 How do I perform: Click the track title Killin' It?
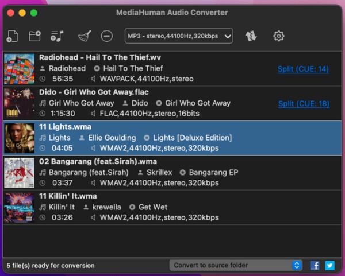62,207
